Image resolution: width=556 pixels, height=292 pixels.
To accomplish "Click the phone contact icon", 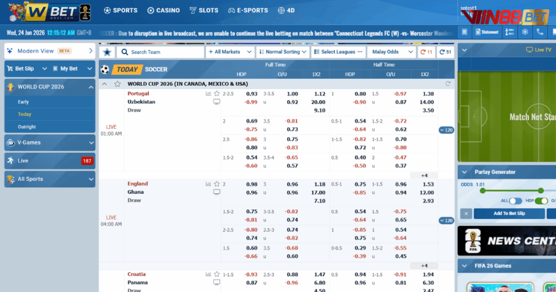I will (x=540, y=32).
